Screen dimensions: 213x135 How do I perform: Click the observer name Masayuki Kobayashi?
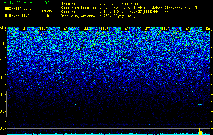tap(122, 4)
